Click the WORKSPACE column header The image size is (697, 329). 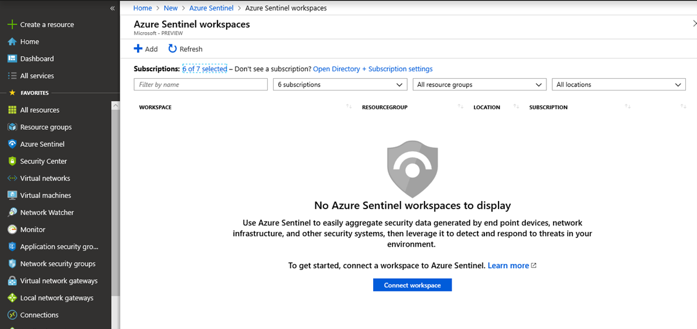click(x=155, y=108)
